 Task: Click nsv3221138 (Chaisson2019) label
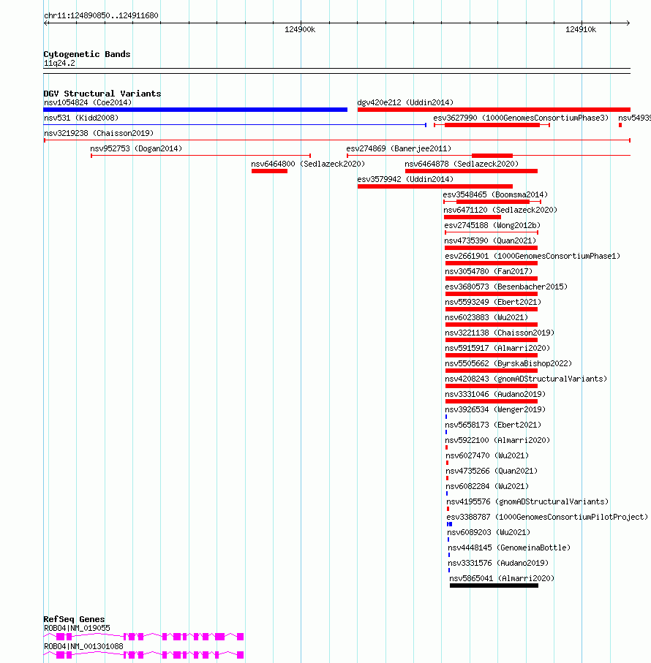(x=500, y=333)
